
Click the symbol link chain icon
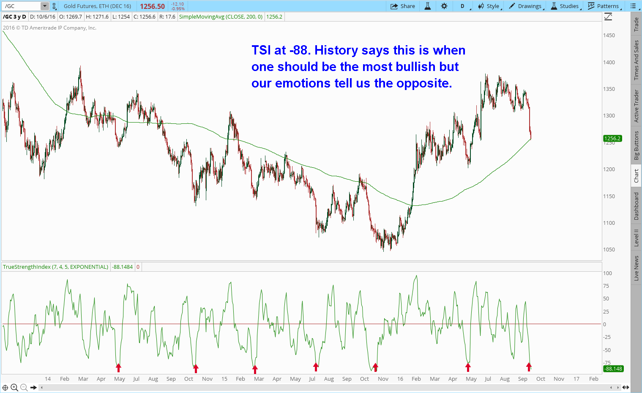tap(54, 6)
